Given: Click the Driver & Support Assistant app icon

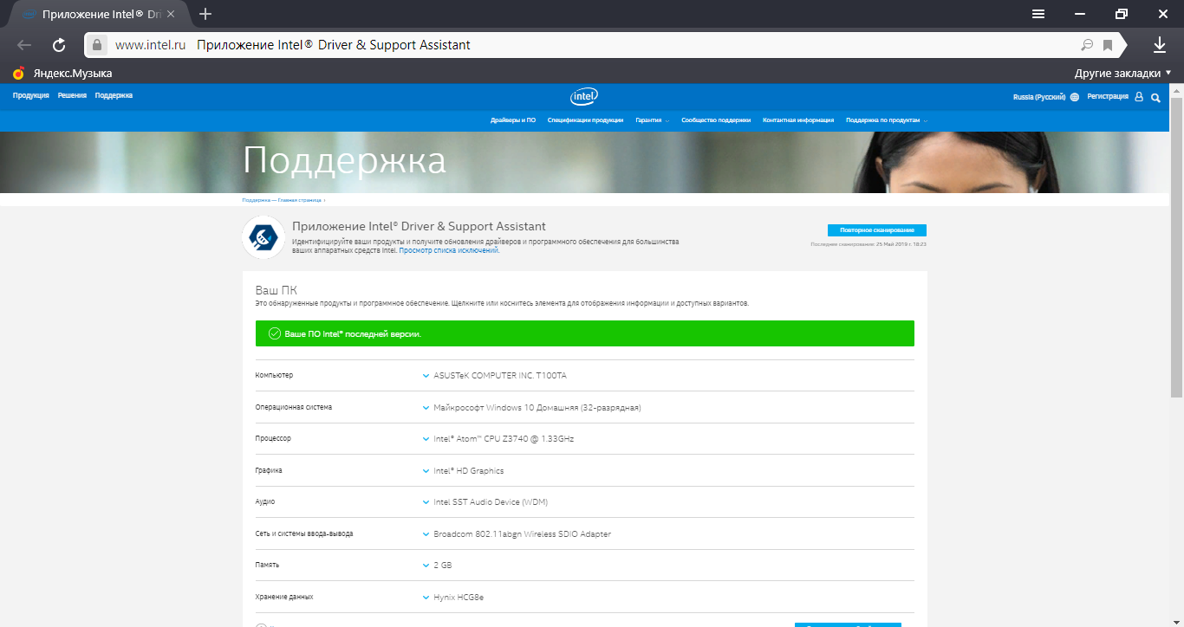Looking at the screenshot, I should 263,237.
